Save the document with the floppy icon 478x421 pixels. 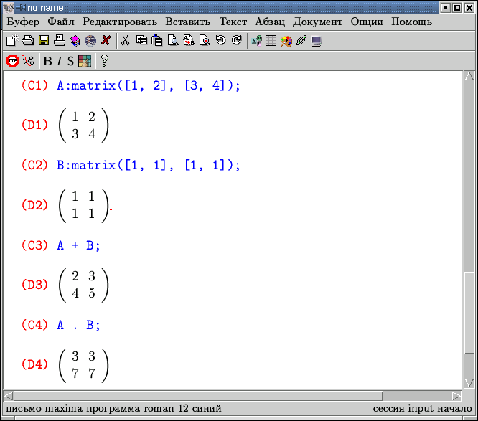pos(44,41)
